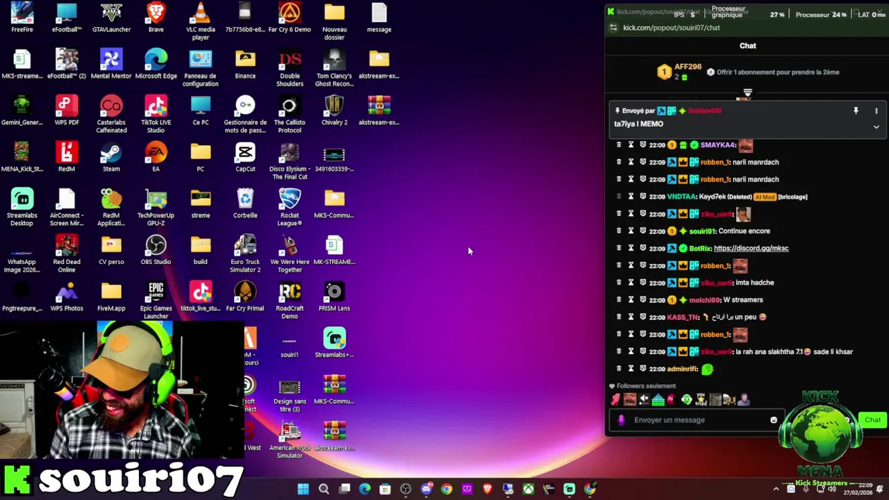889x500 pixels.
Task: Open the taskbar volume control
Action: (832, 489)
